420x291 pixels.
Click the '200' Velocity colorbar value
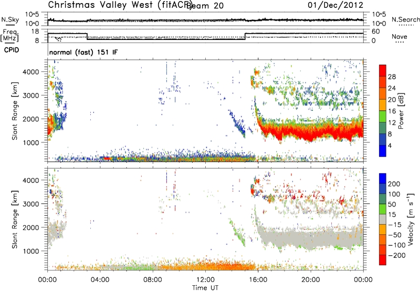pos(394,184)
